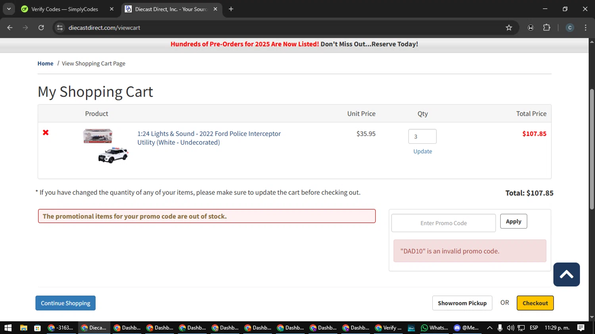The width and height of the screenshot is (595, 334).
Task: Click the Pre-Orders for 2025 banner
Action: click(x=294, y=44)
